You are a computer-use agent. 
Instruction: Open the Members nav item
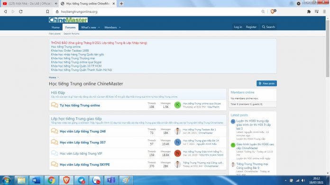[x=110, y=27]
